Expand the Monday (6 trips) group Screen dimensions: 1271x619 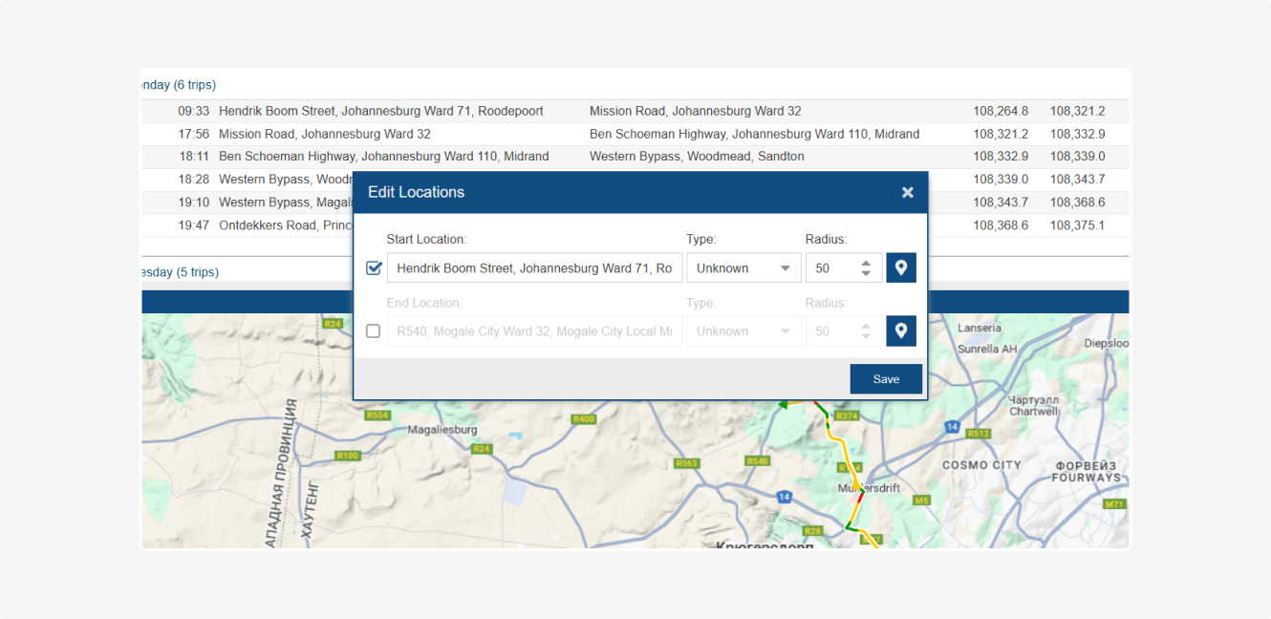tap(180, 85)
